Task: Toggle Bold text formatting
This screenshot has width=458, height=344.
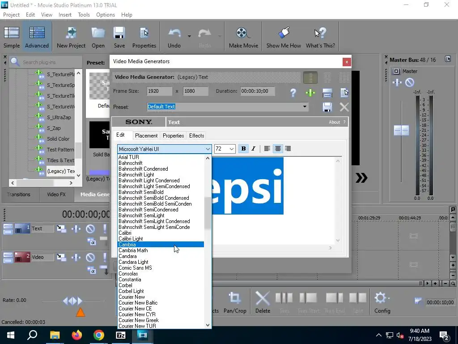Action: click(243, 149)
